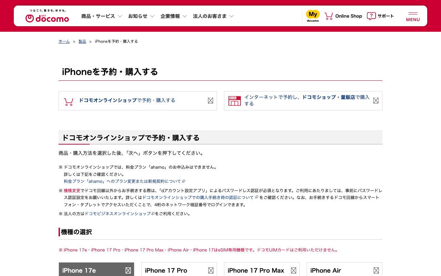441x276 pixels.
Task: Click the arrow icon on iPhone Air tab
Action: [x=376, y=270]
